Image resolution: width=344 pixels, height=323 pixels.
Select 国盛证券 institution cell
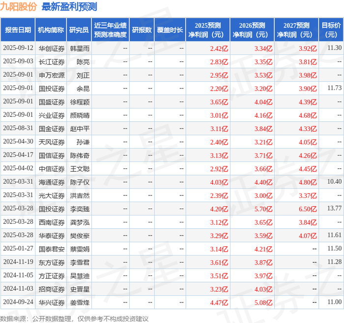52,102
